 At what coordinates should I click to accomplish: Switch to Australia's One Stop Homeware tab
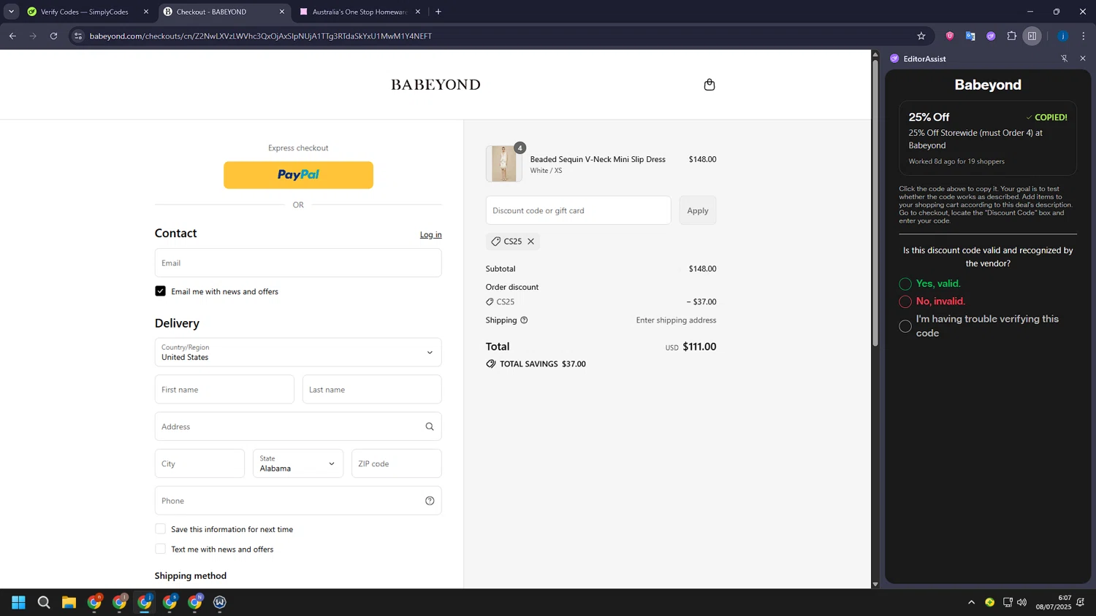(359, 12)
